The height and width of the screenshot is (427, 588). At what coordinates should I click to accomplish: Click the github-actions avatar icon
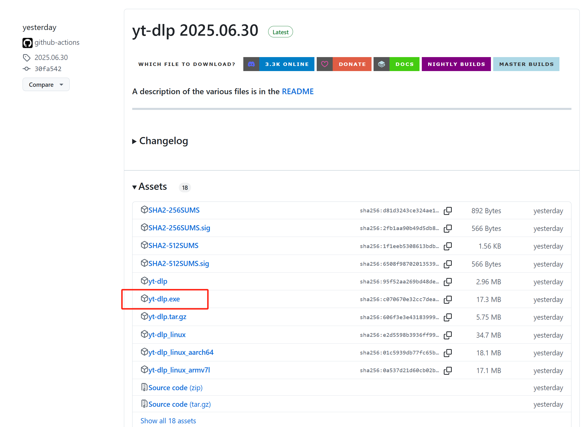[27, 43]
